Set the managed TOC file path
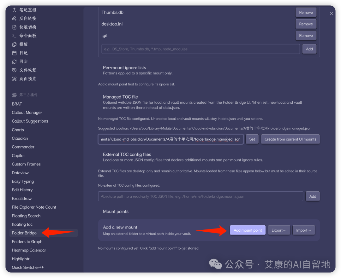The image size is (341, 278). (x=252, y=139)
